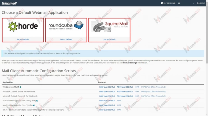208x116 pixels.
Task: Select IMAP over SSL/TLS for Outlook Express
Action: 107,96
